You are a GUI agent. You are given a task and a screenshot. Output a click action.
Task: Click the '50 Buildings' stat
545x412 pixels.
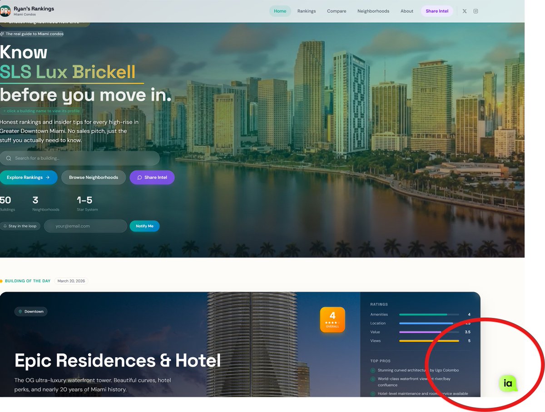tap(7, 204)
